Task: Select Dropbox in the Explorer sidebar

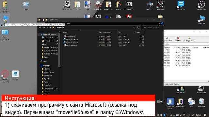Action: click(x=45, y=66)
